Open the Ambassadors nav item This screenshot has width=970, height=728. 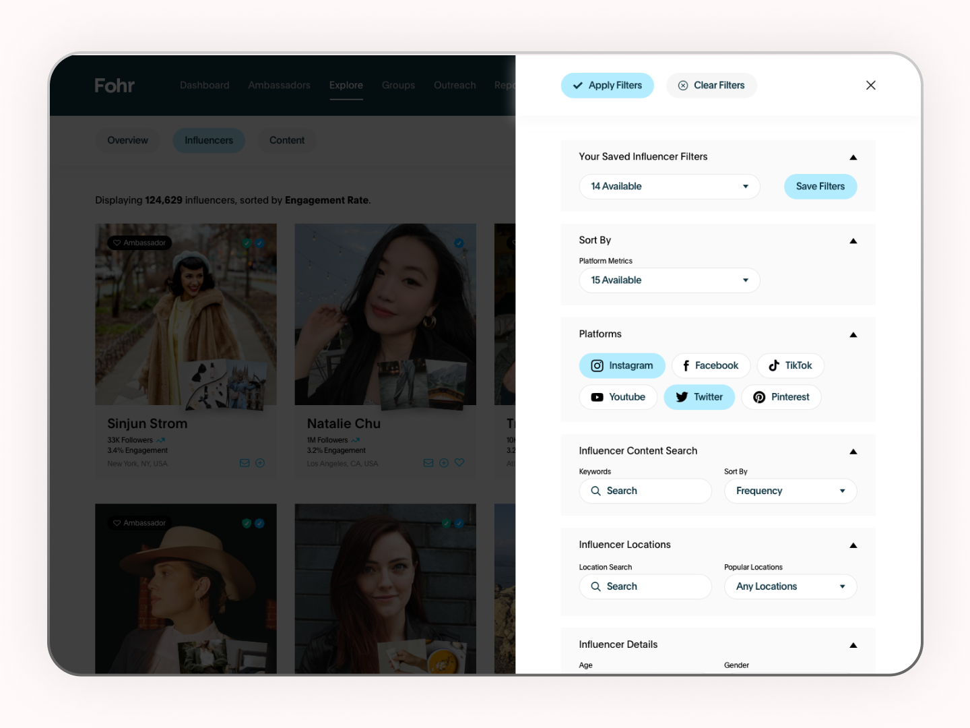pos(279,85)
